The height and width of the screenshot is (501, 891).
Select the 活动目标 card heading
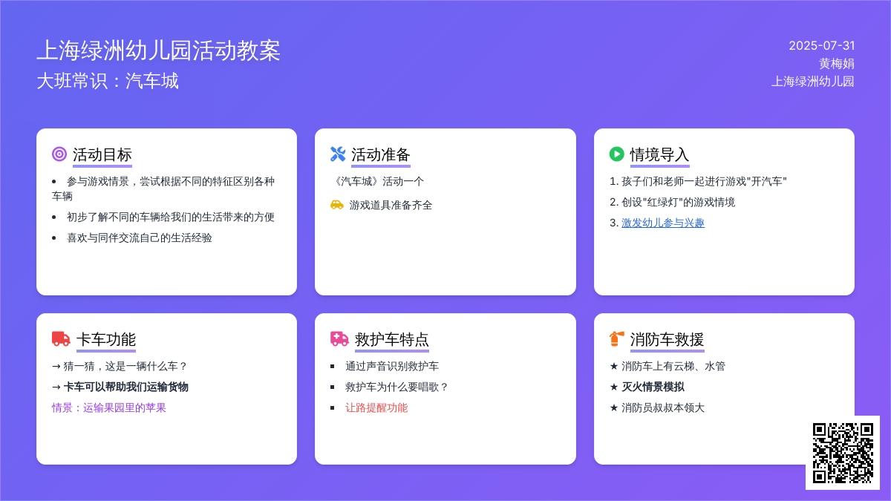click(102, 154)
